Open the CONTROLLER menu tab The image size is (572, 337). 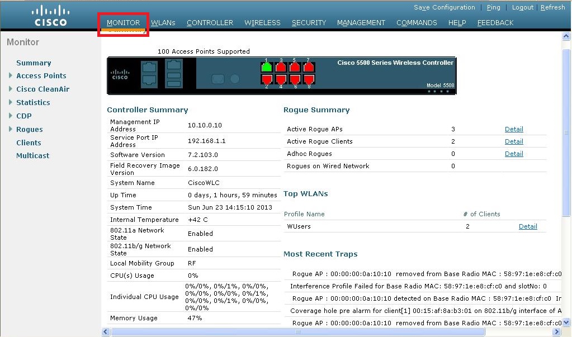coord(210,22)
